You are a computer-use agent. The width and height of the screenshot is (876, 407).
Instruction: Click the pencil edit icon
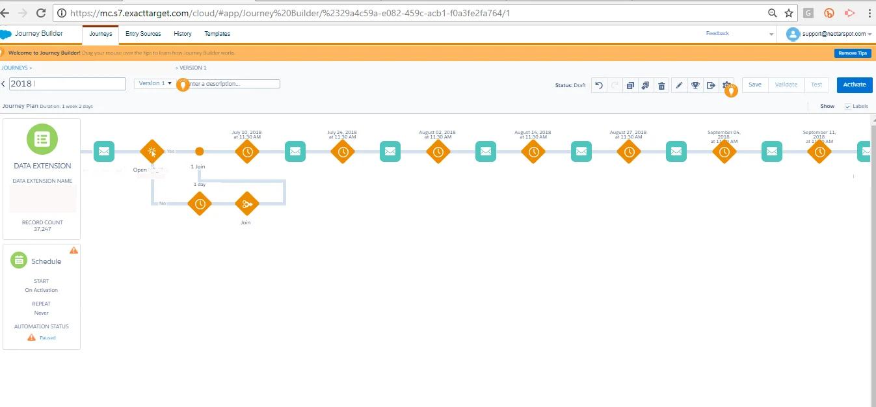tap(679, 85)
